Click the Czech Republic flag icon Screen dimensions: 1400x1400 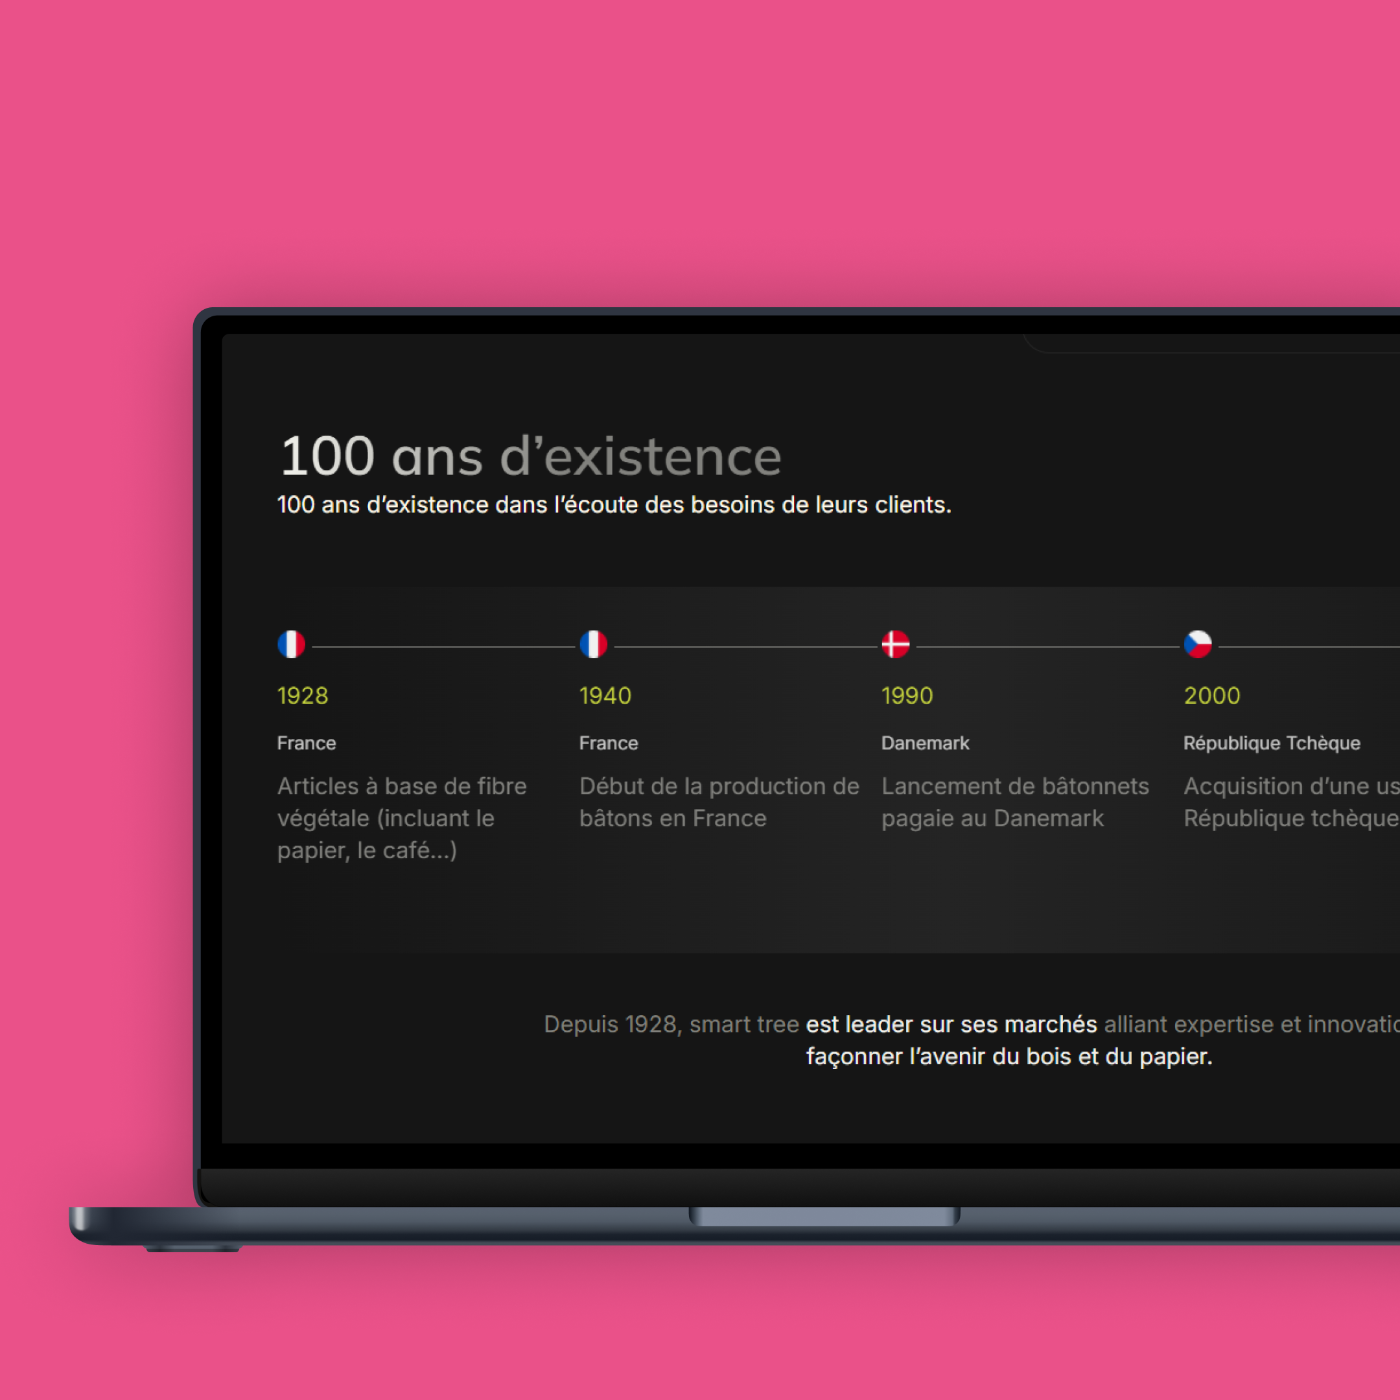coord(1197,644)
